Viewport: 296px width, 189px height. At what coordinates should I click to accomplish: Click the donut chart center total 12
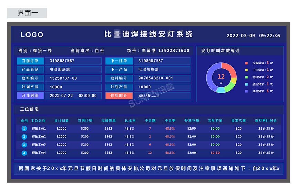tap(221, 77)
